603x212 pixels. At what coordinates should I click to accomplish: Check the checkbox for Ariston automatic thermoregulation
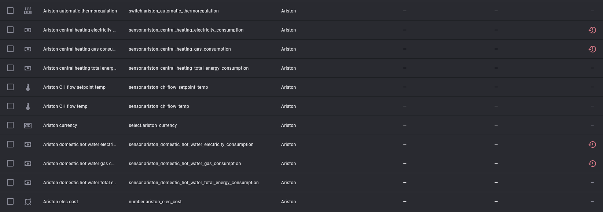(10, 11)
